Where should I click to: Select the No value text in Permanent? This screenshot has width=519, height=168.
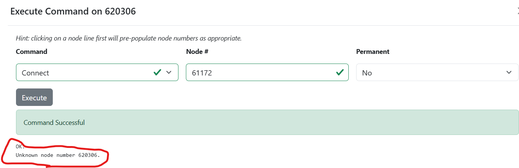[x=367, y=73]
